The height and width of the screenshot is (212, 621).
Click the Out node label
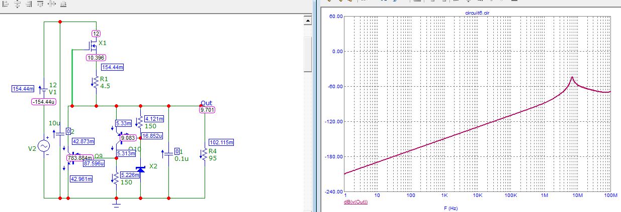[x=206, y=103]
